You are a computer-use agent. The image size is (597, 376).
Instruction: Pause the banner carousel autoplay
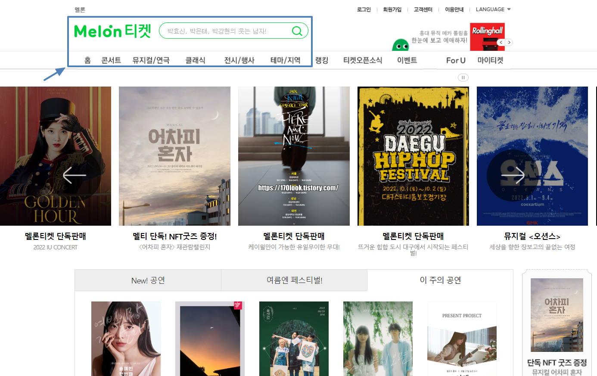tap(463, 78)
